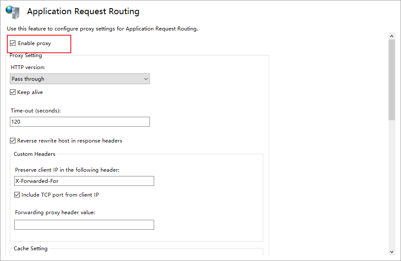Uncheck the Enable proxy checkbox
The image size is (401, 261).
click(x=13, y=43)
